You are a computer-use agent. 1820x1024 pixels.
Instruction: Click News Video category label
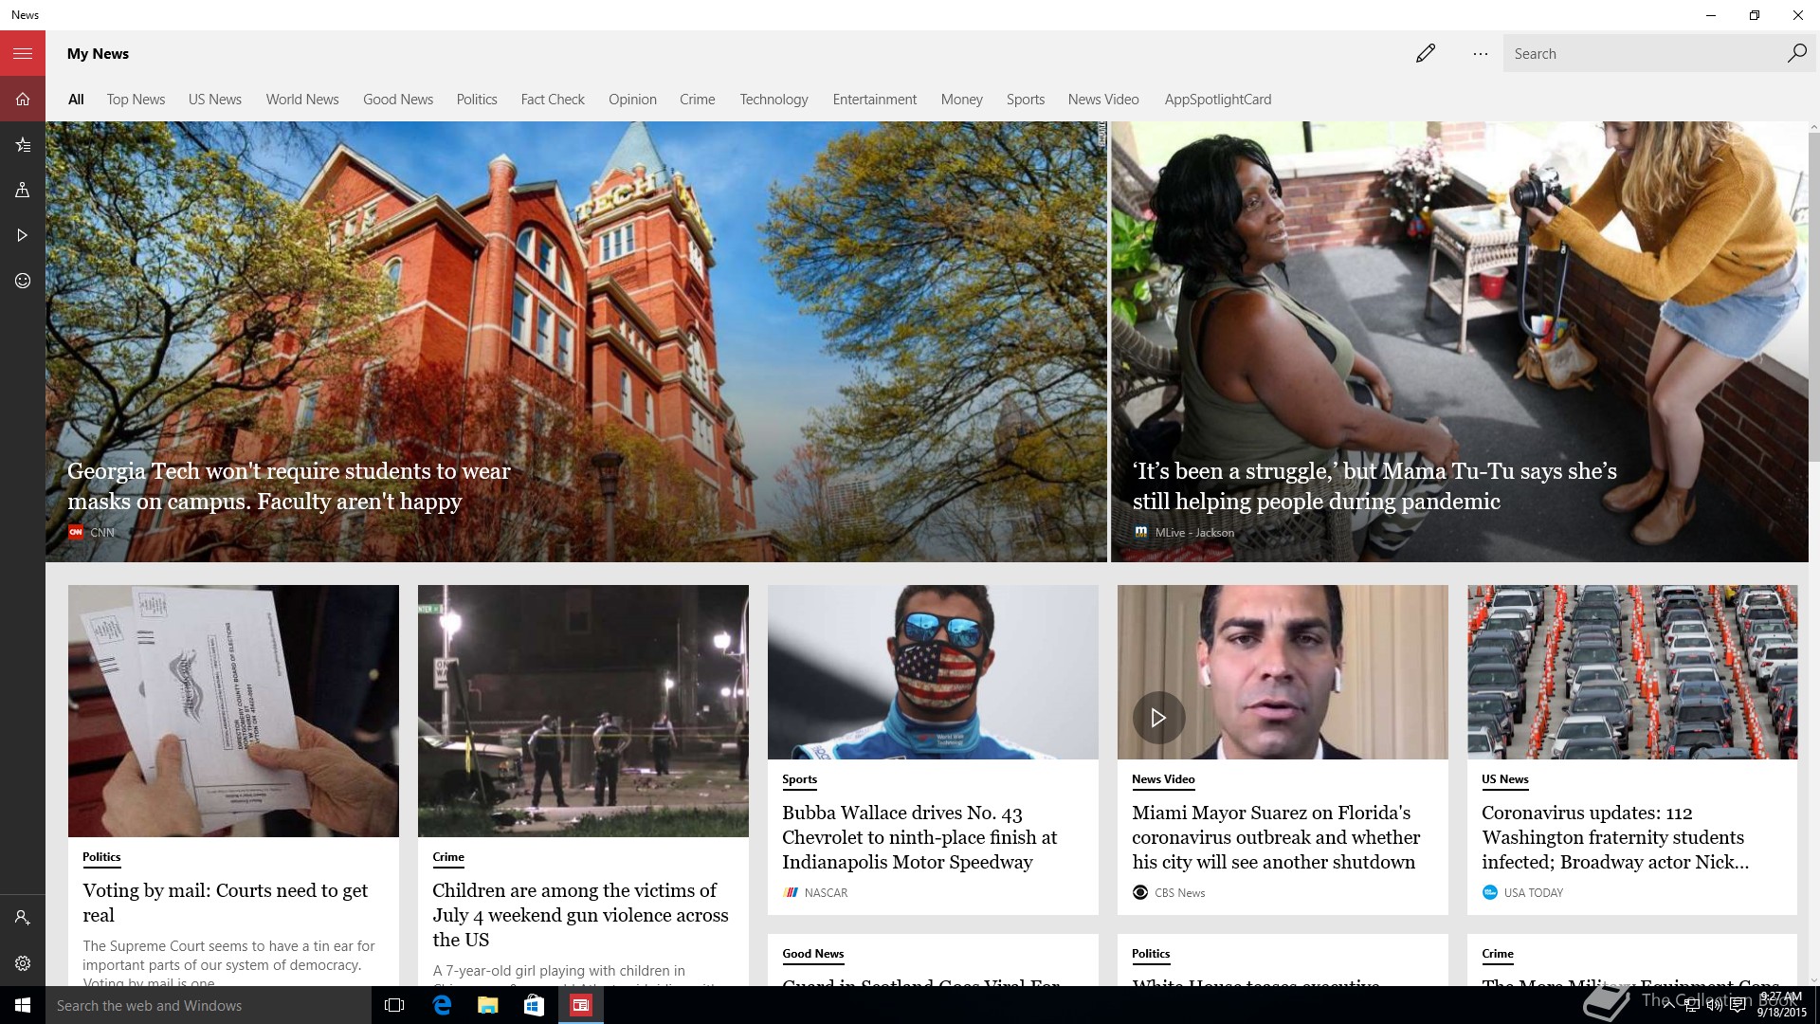pyautogui.click(x=1163, y=779)
